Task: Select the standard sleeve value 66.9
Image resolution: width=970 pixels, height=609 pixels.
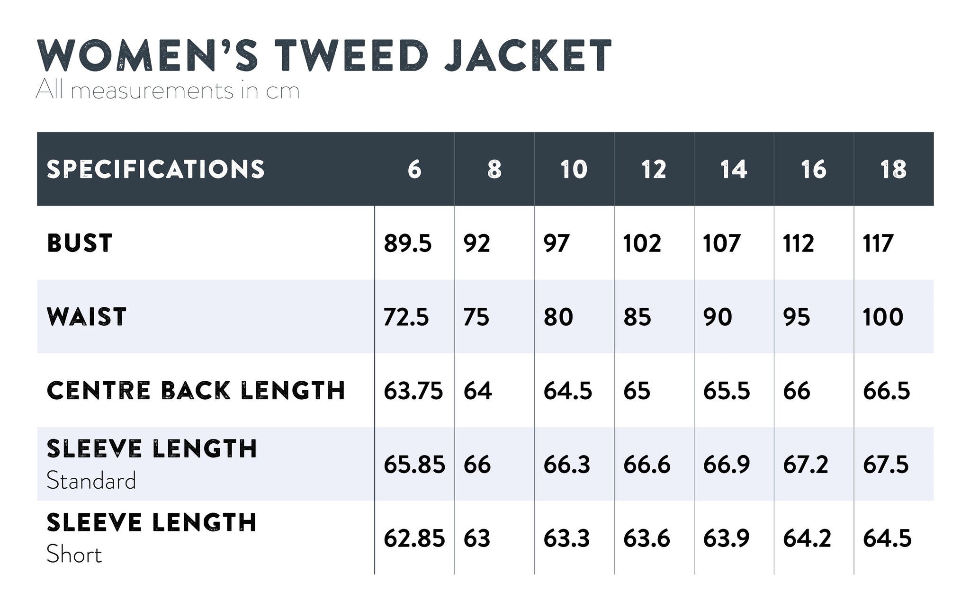Action: click(x=727, y=465)
